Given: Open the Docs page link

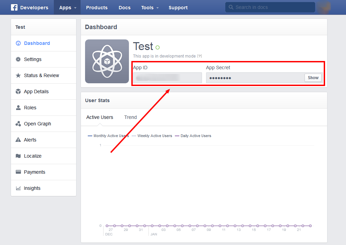Looking at the screenshot, I should point(124,8).
